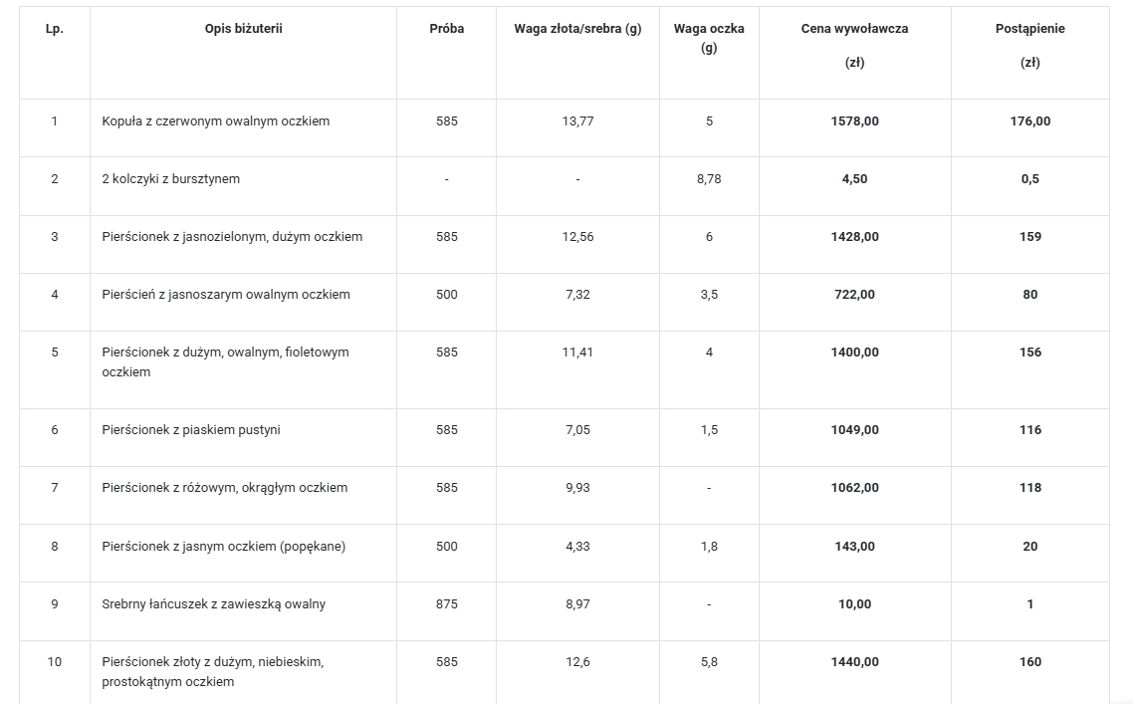
Task: Click the 875 hallmark value
Action: pos(446,603)
